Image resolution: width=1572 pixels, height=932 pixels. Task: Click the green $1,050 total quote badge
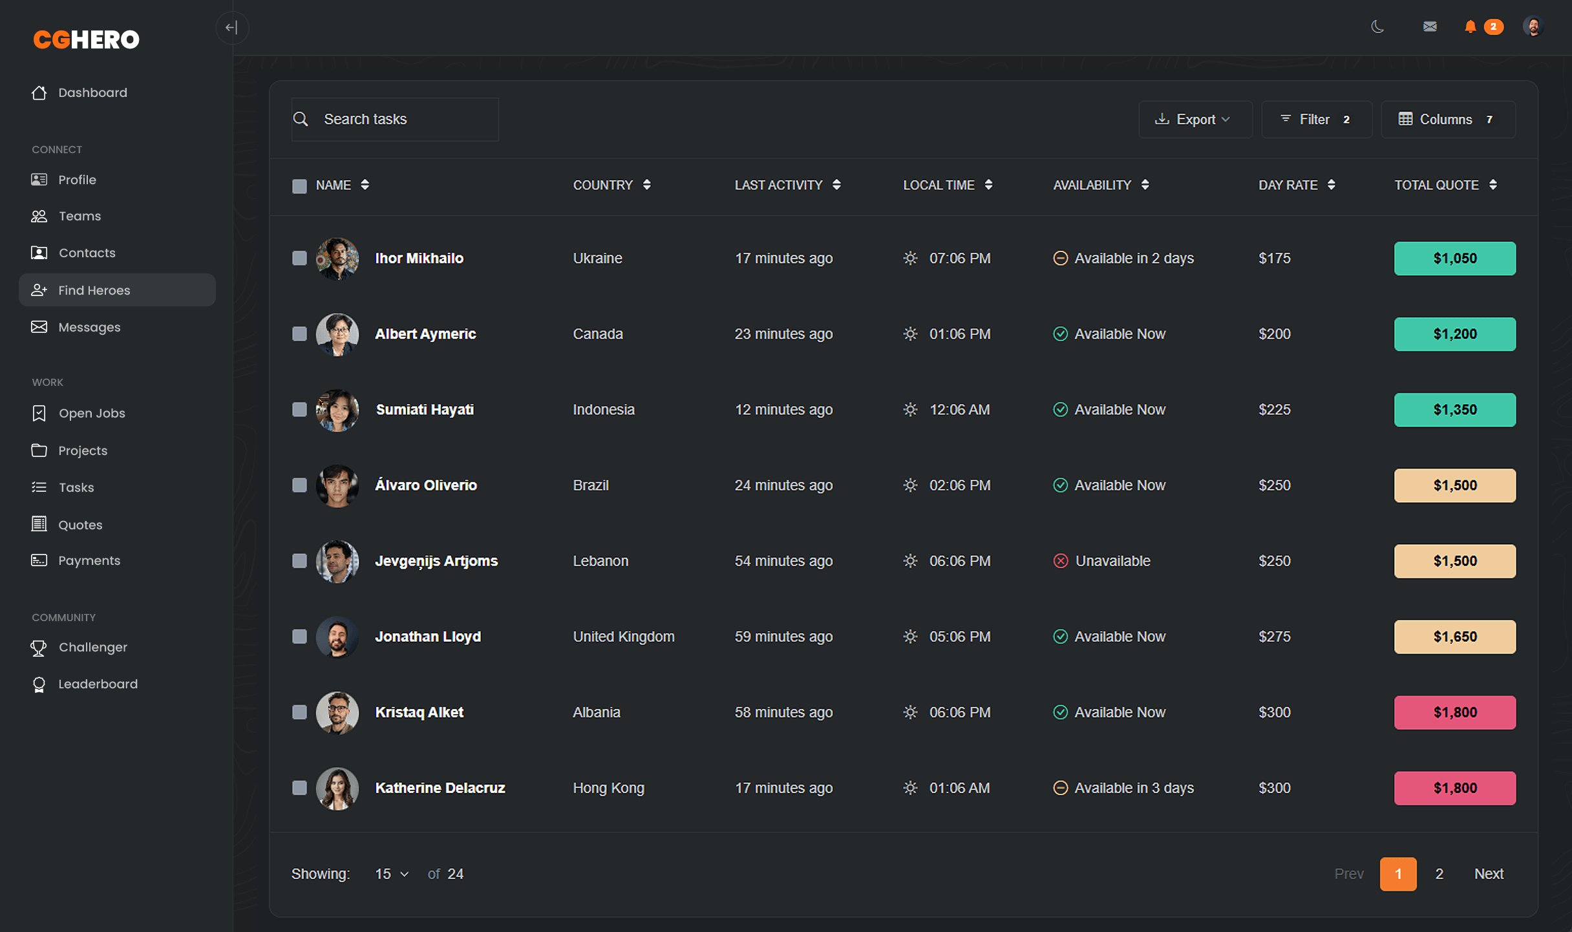click(1454, 259)
